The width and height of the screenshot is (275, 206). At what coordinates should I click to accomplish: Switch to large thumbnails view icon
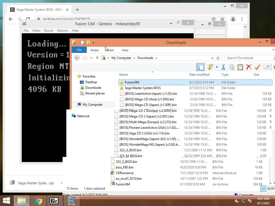(269, 188)
